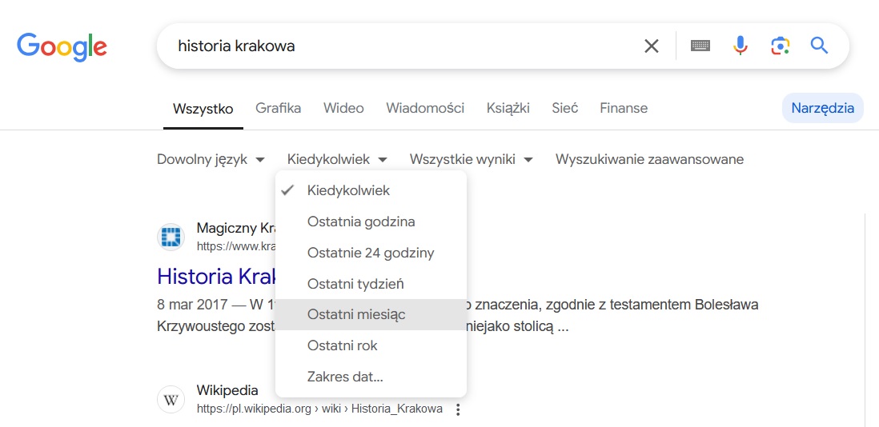Switch to the Wiadomości tab

(x=425, y=108)
